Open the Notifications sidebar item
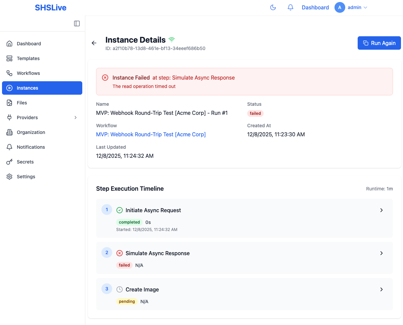This screenshot has width=403, height=325. click(x=31, y=147)
